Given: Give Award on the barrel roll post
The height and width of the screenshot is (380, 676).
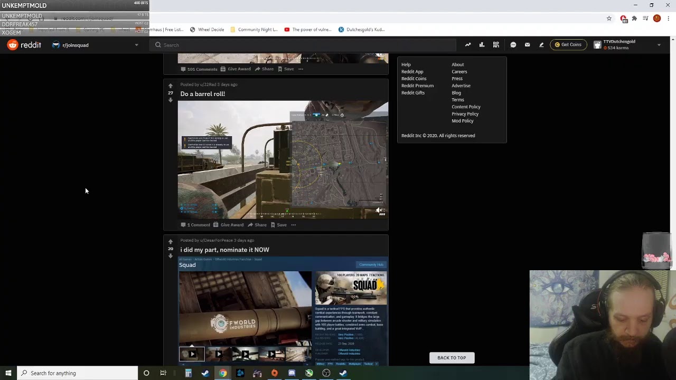Looking at the screenshot, I should point(228,225).
